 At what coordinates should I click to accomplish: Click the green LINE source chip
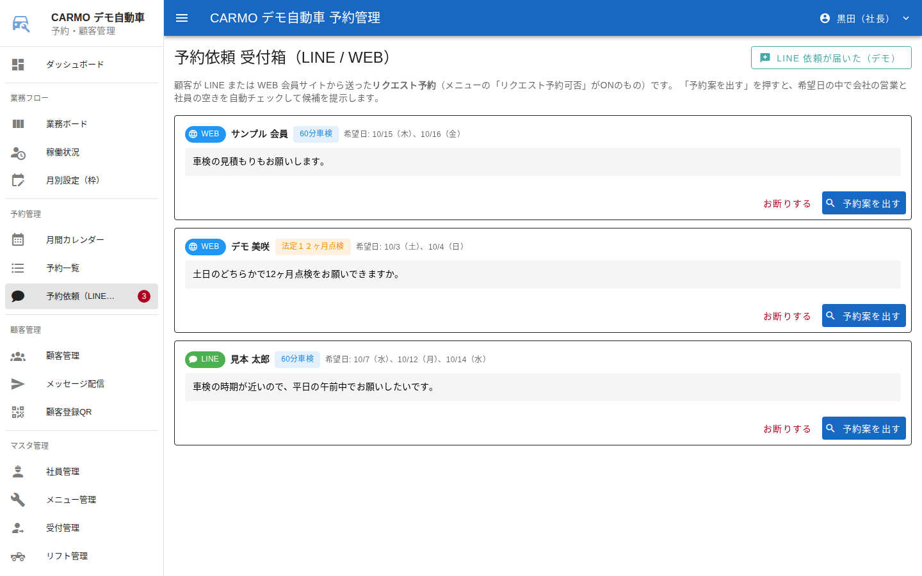(x=205, y=359)
